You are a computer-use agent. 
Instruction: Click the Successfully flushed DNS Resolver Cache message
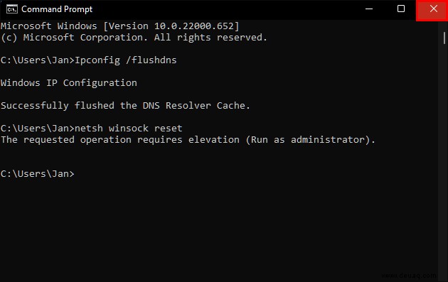click(125, 106)
